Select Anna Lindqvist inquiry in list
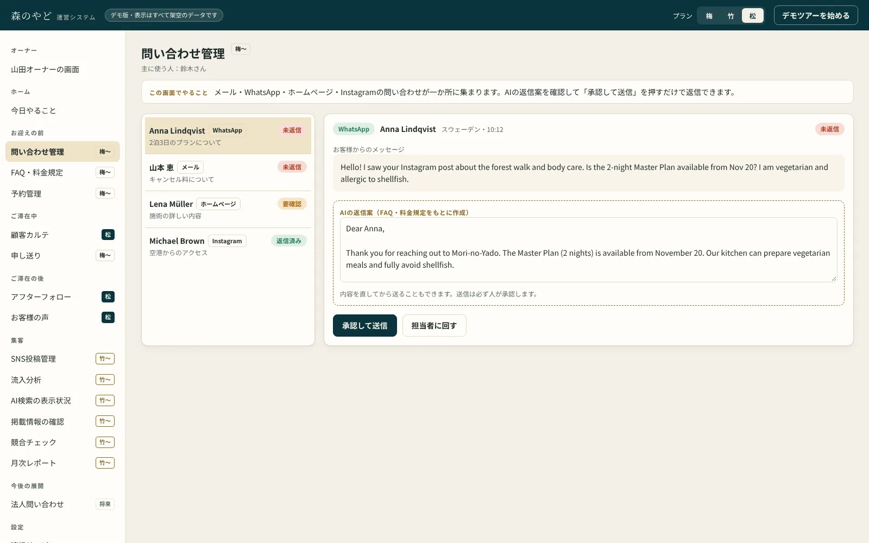869x543 pixels. [x=228, y=136]
